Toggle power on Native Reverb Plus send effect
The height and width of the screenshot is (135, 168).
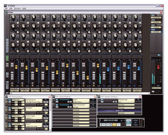[x=57, y=105]
